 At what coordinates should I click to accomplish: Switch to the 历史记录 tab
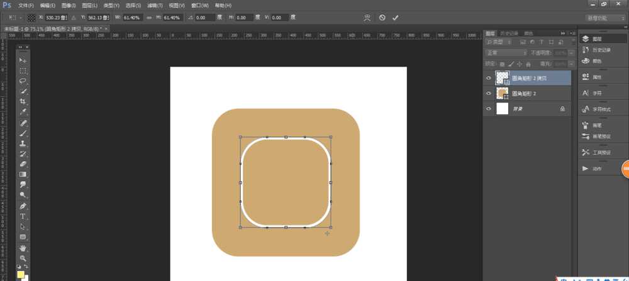tap(509, 33)
